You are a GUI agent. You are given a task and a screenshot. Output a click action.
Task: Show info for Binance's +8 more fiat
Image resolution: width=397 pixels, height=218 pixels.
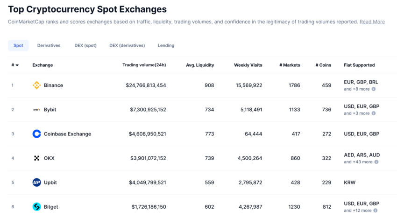click(374, 89)
